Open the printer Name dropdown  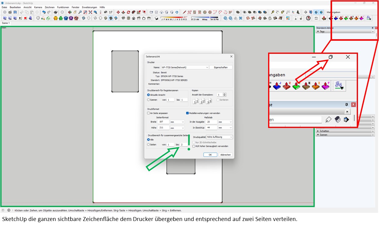(207, 67)
